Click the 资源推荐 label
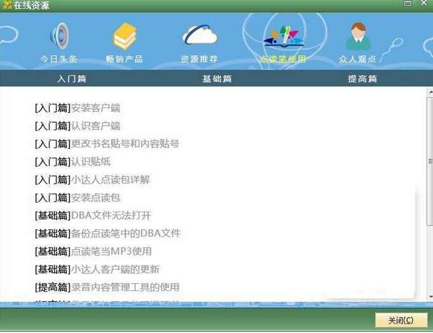Viewport: 433px width, 333px height. 199,59
